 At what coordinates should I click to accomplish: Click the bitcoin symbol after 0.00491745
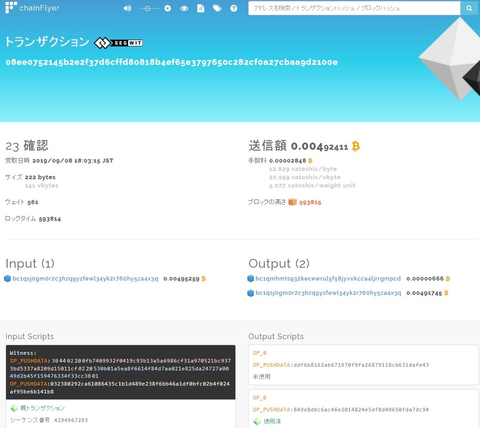[x=446, y=293]
